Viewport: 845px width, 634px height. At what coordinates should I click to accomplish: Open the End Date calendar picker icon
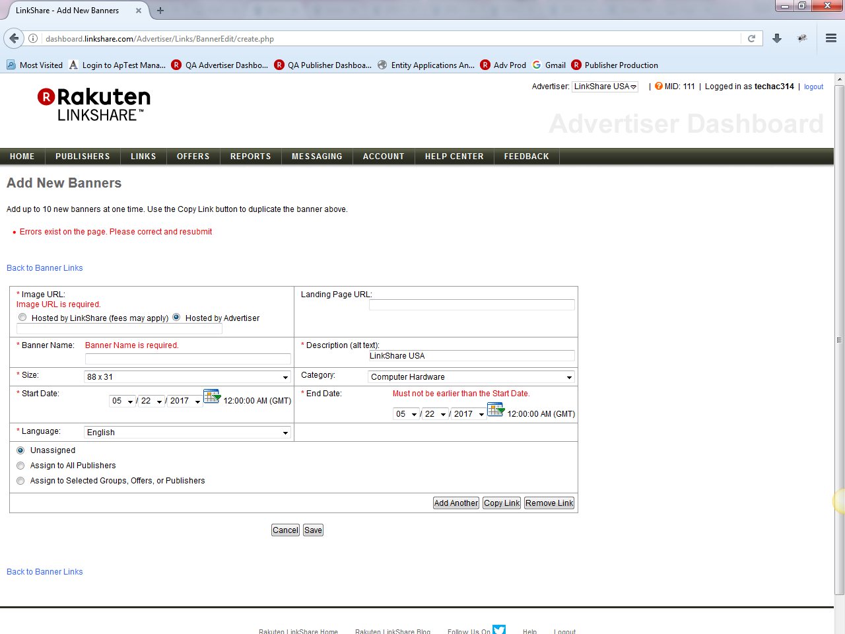point(495,409)
